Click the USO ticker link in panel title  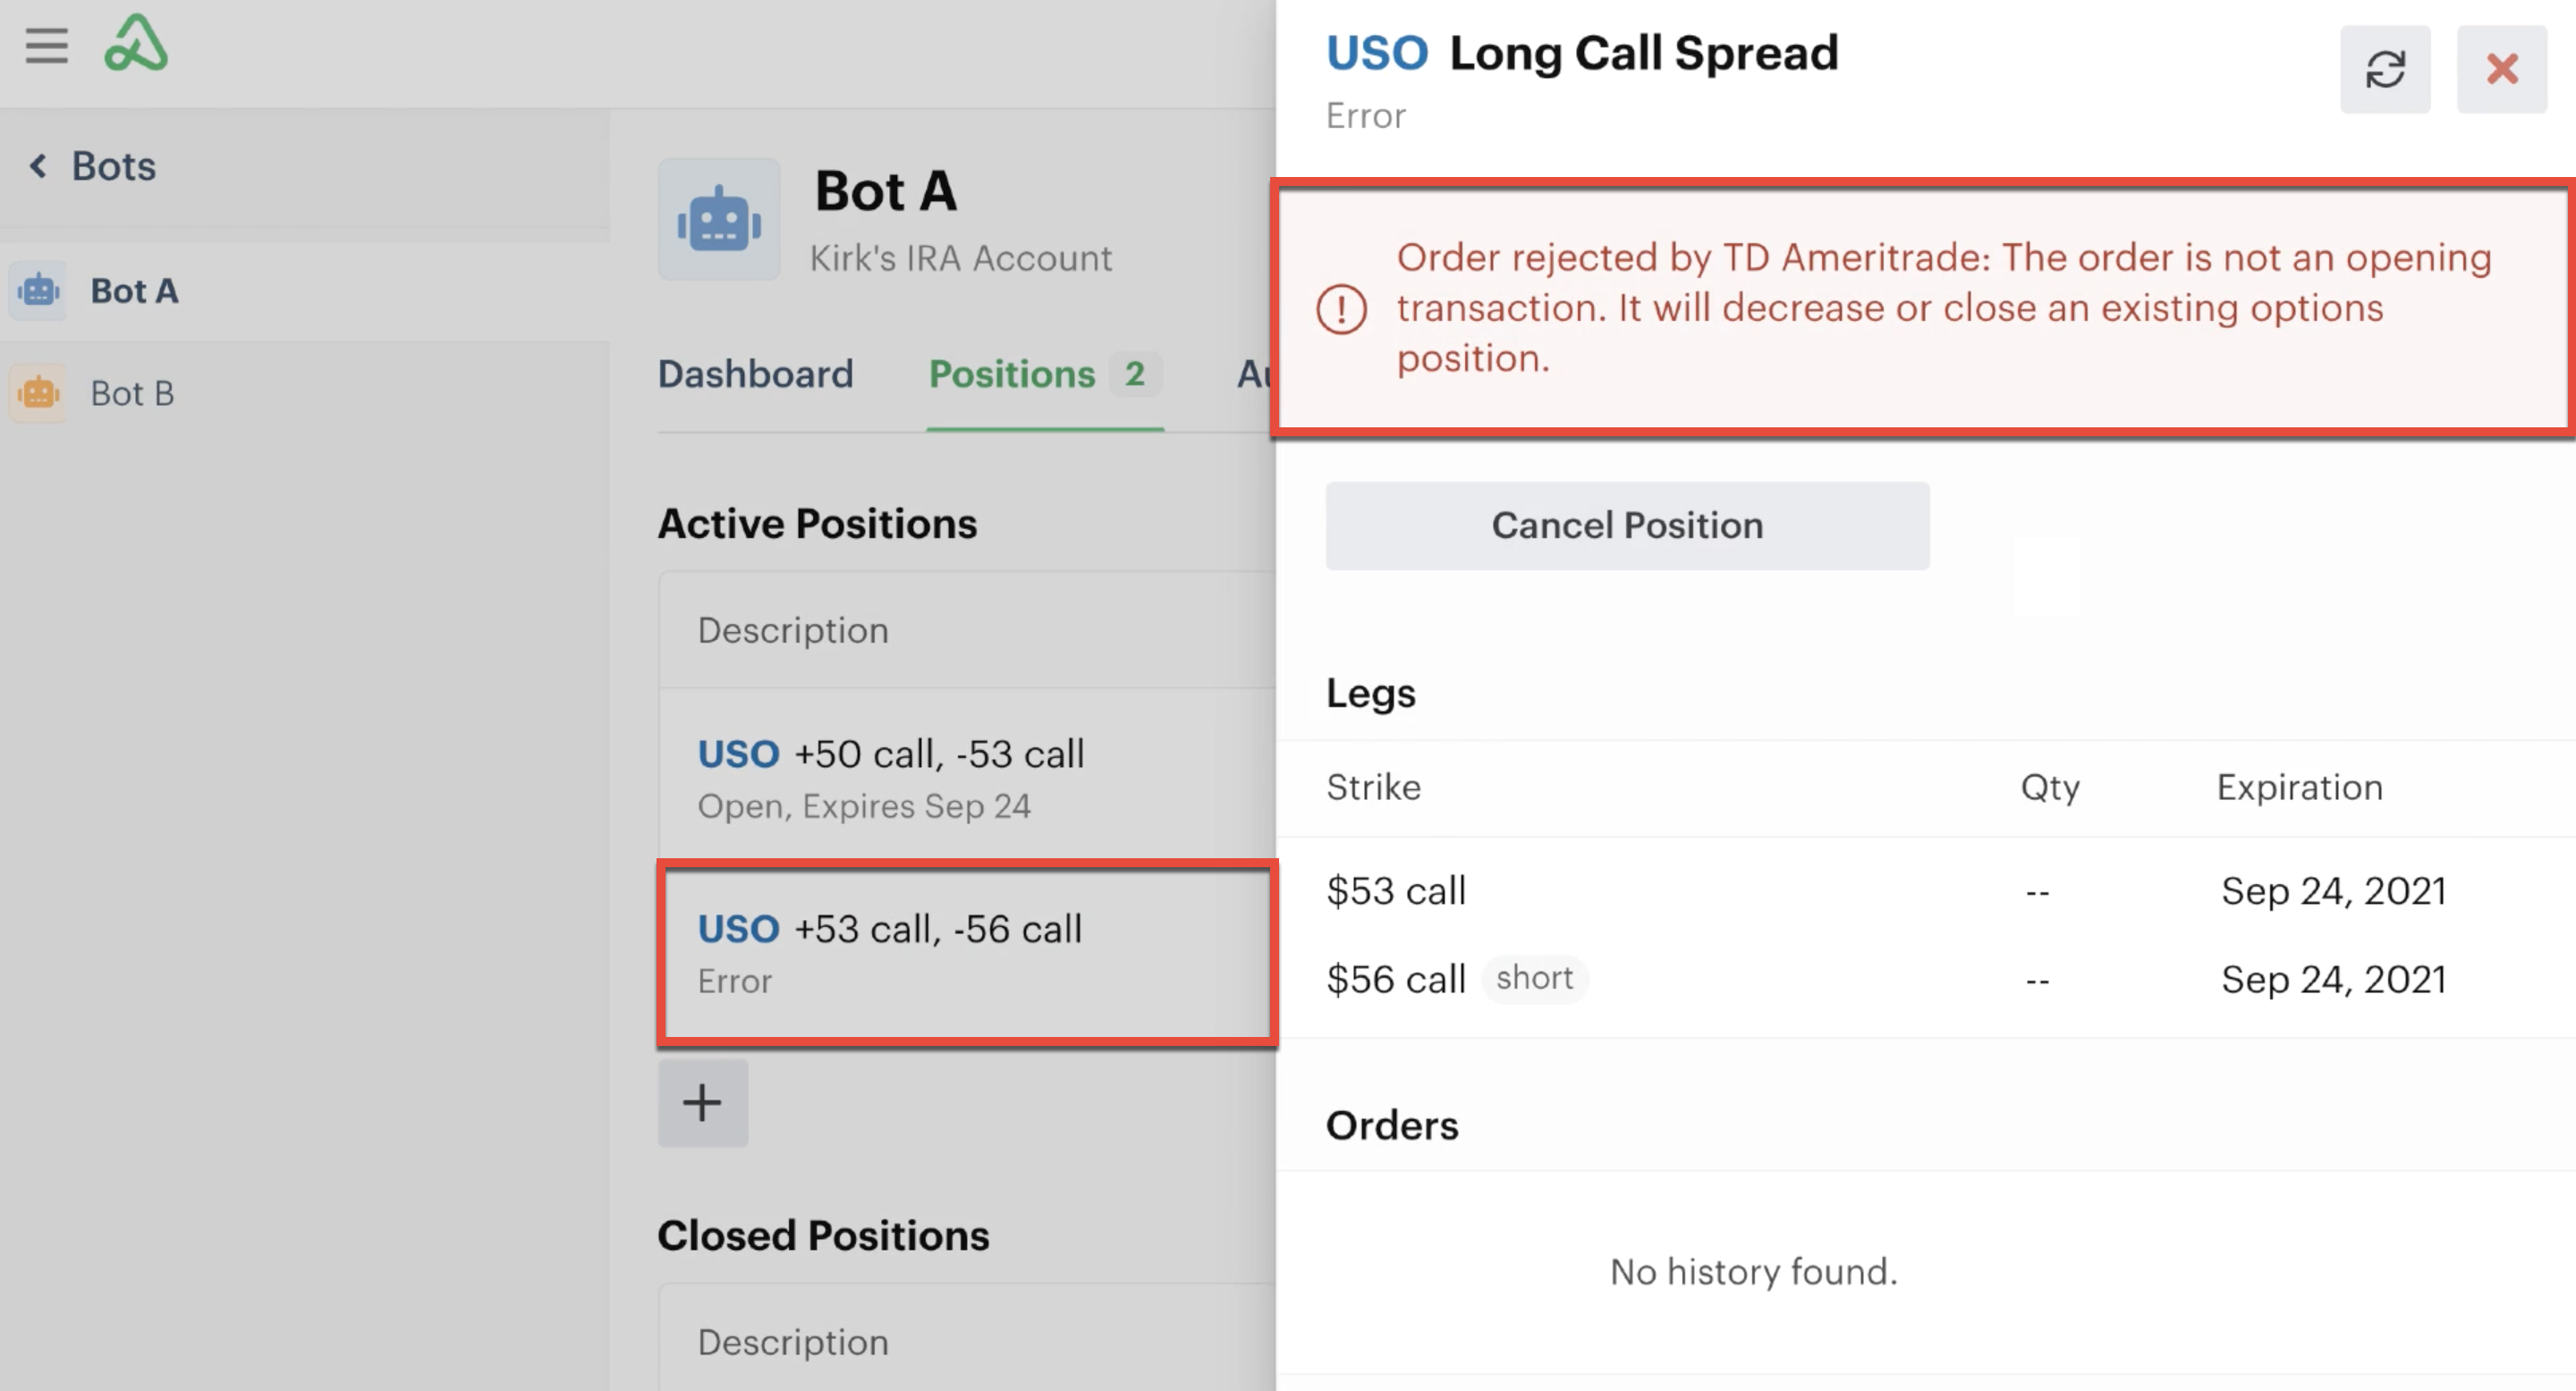(1376, 53)
